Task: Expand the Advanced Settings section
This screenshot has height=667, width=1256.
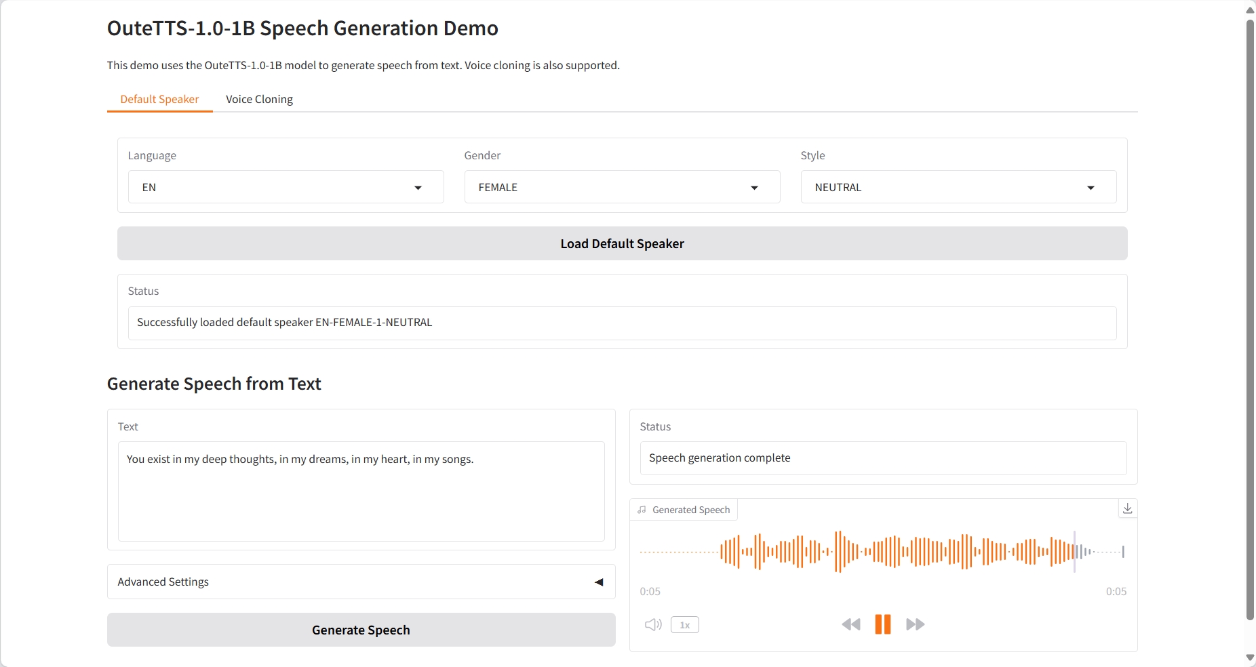Action: [x=361, y=582]
